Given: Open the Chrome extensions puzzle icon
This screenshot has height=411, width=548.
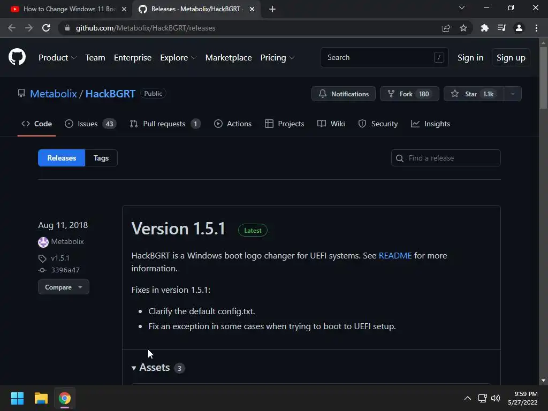Looking at the screenshot, I should point(485,28).
